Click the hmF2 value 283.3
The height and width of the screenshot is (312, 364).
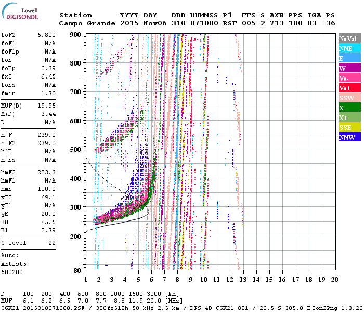tap(47, 172)
